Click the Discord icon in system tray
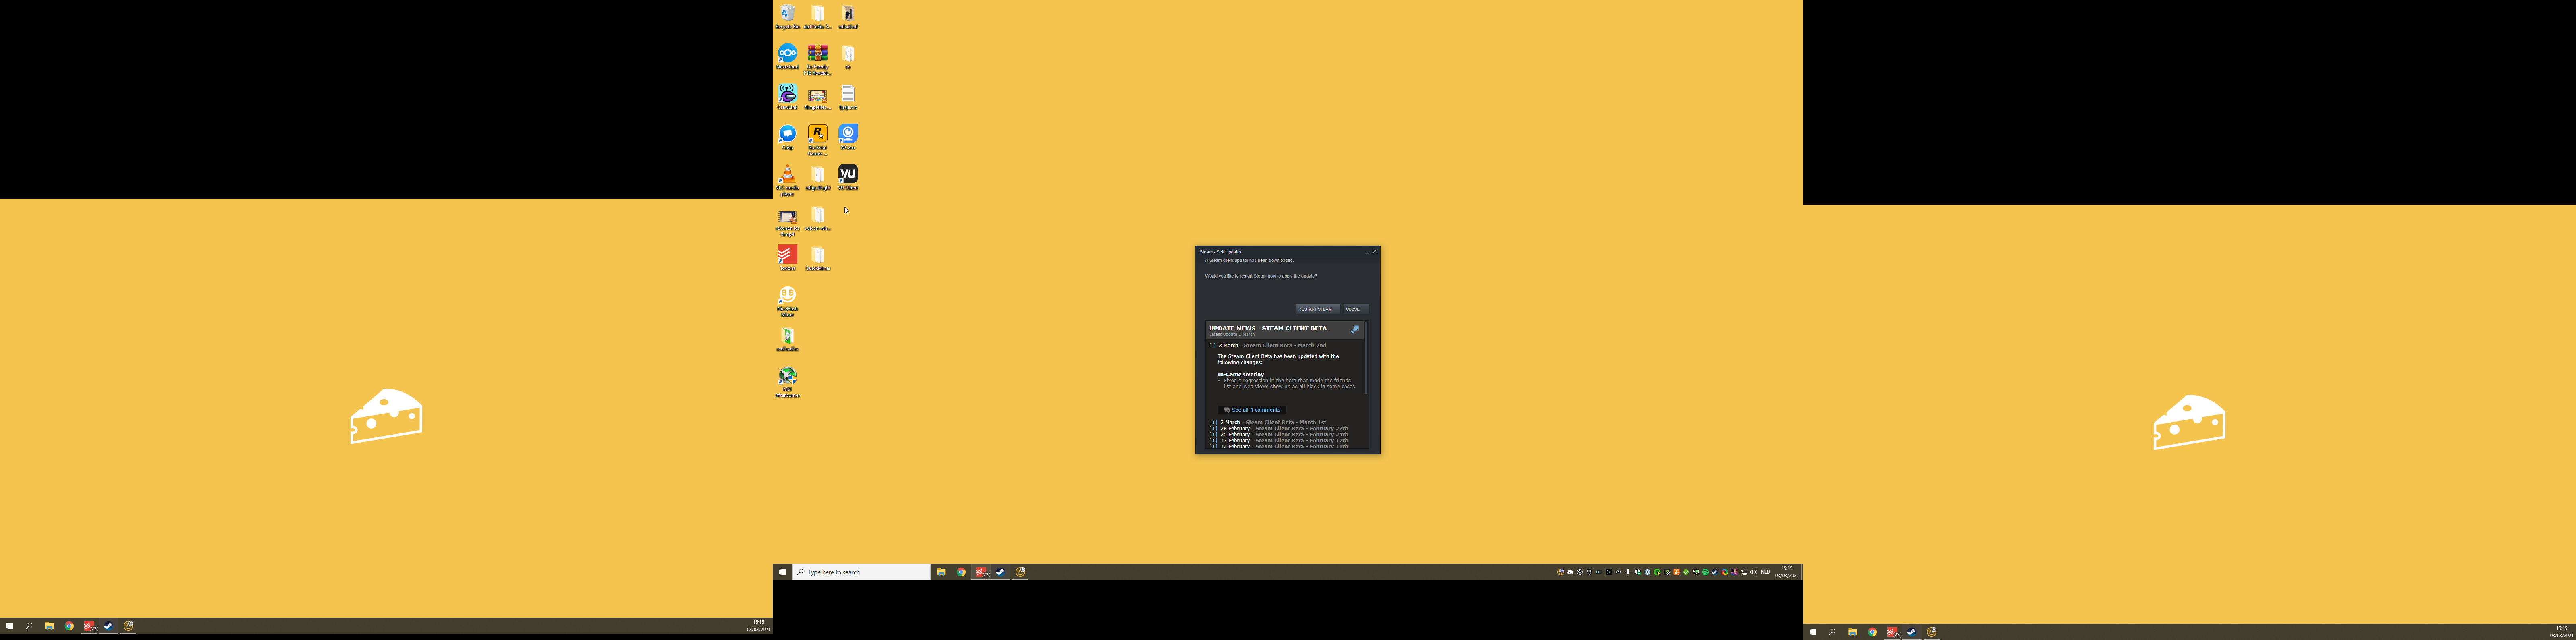 point(1570,572)
